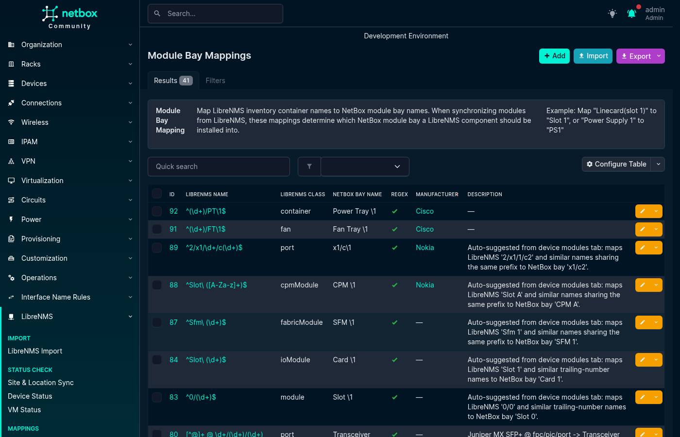This screenshot has height=437, width=680.
Task: Toggle light/dark mode bulb icon
Action: [x=612, y=14]
